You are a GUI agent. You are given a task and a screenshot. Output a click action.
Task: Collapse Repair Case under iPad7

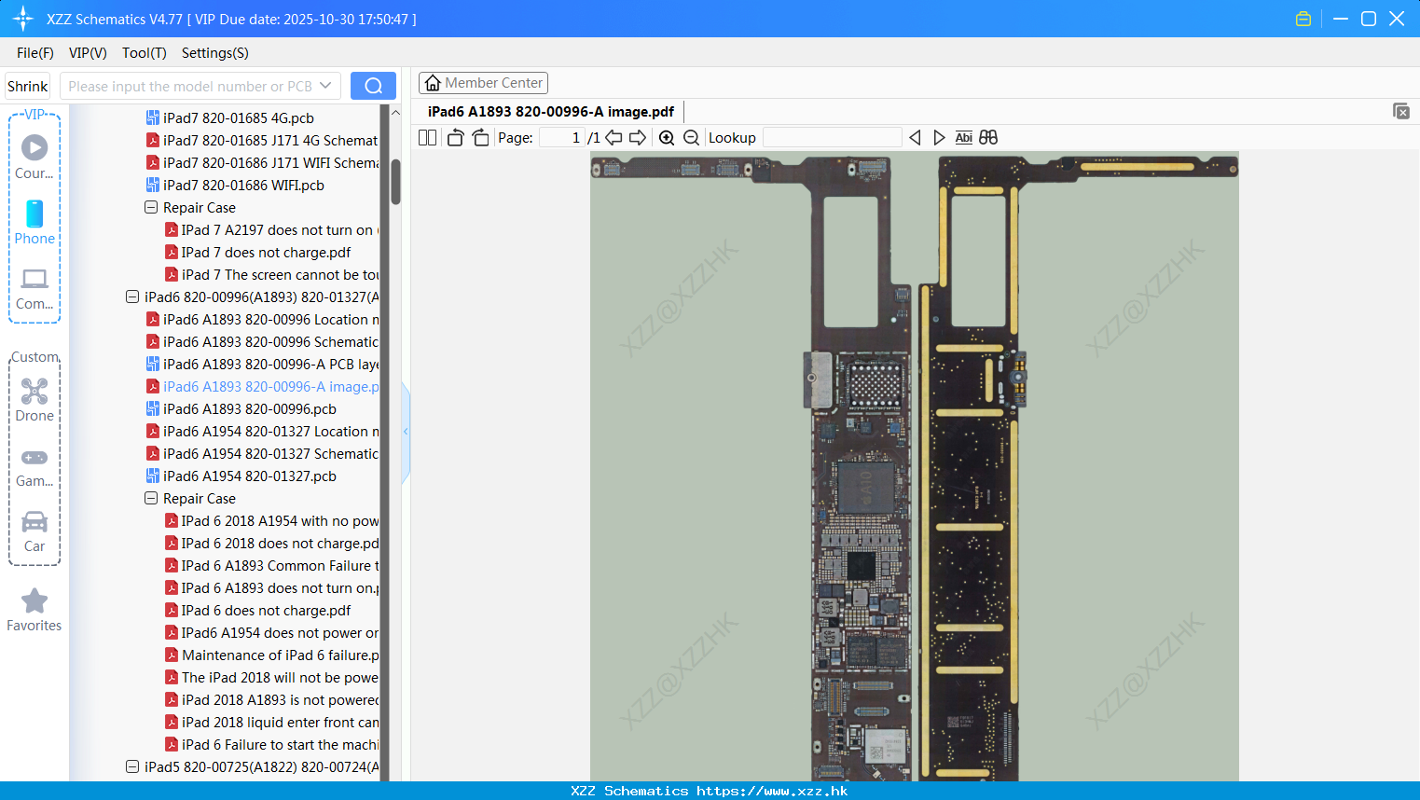pyautogui.click(x=151, y=207)
